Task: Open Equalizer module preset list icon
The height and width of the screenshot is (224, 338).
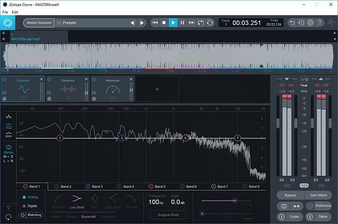Action: pos(4,93)
